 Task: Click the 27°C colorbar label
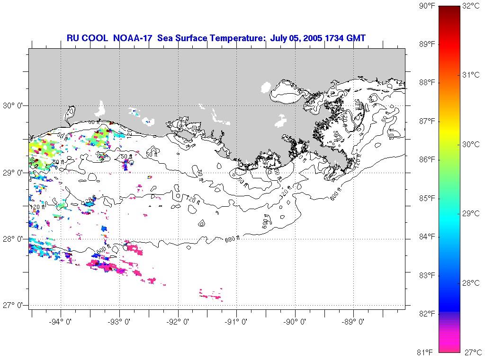tap(473, 352)
